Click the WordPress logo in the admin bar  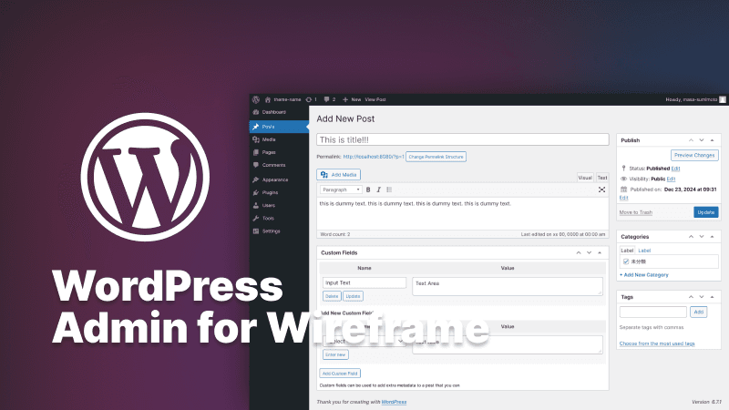click(256, 99)
